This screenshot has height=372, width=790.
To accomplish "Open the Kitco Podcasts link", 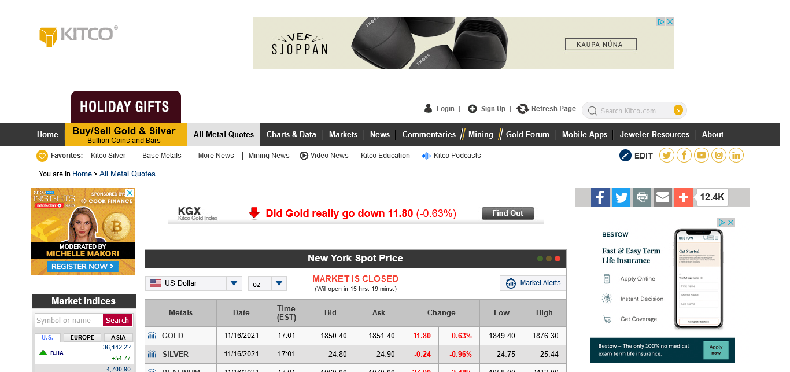I will pyautogui.click(x=457, y=156).
